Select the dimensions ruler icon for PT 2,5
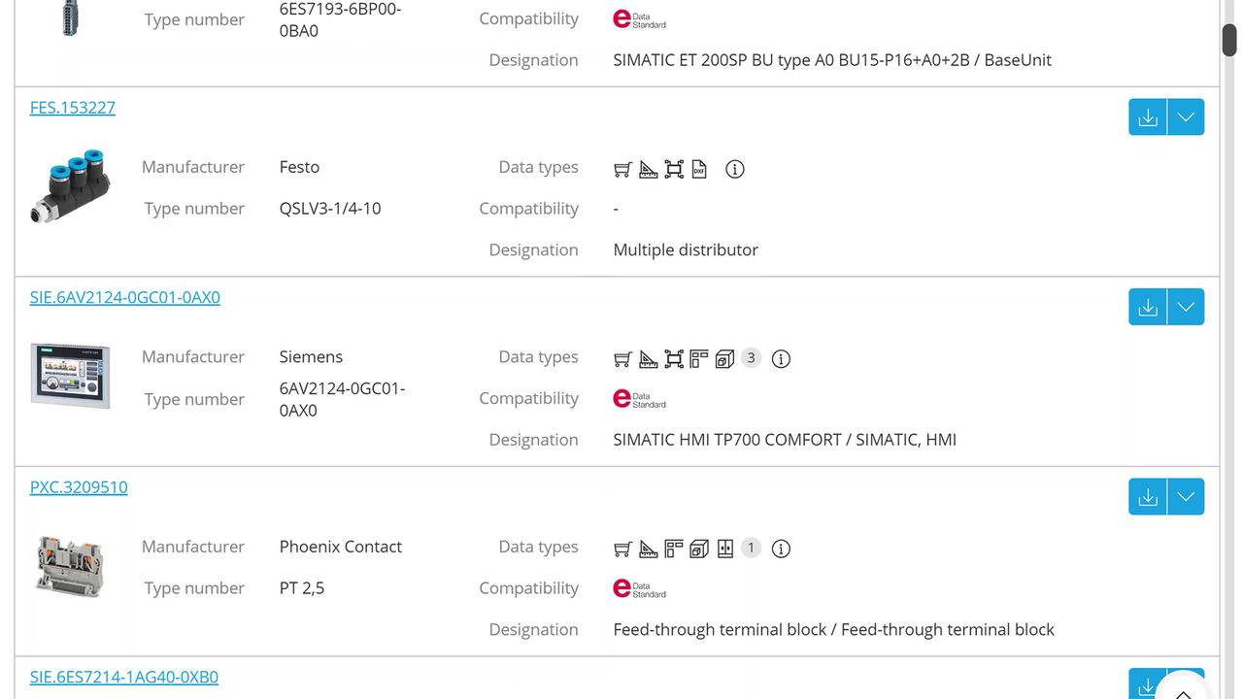This screenshot has height=699, width=1243. pyautogui.click(x=648, y=548)
